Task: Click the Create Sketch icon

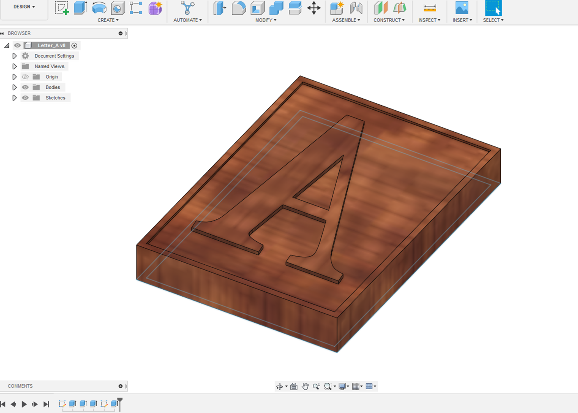Action: pos(61,8)
